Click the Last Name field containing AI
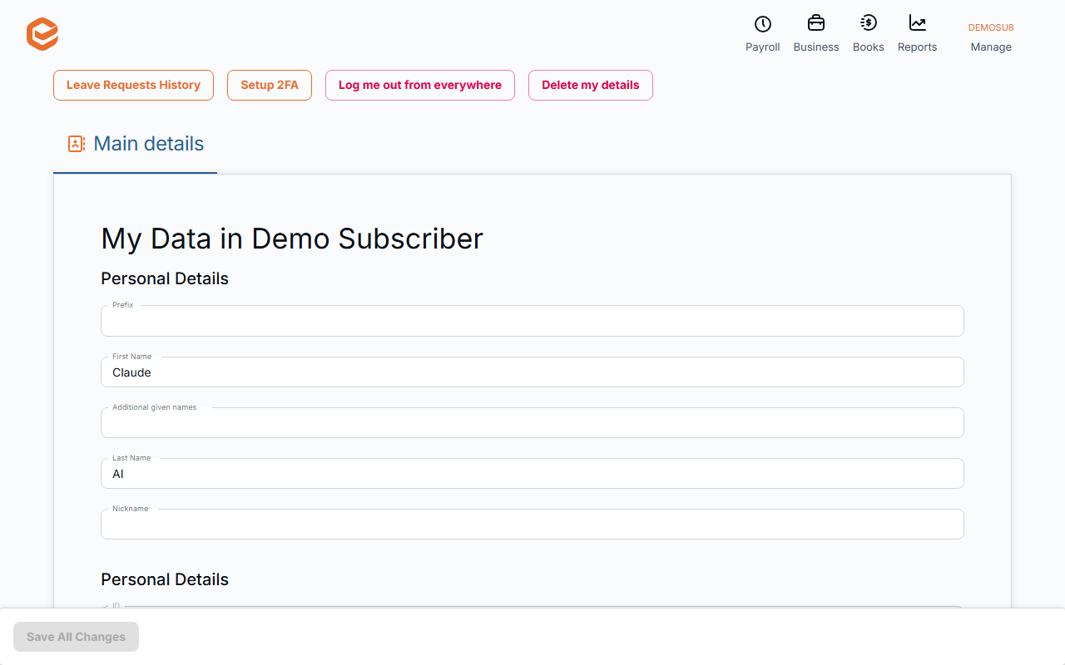Image resolution: width=1065 pixels, height=665 pixels. (x=532, y=474)
